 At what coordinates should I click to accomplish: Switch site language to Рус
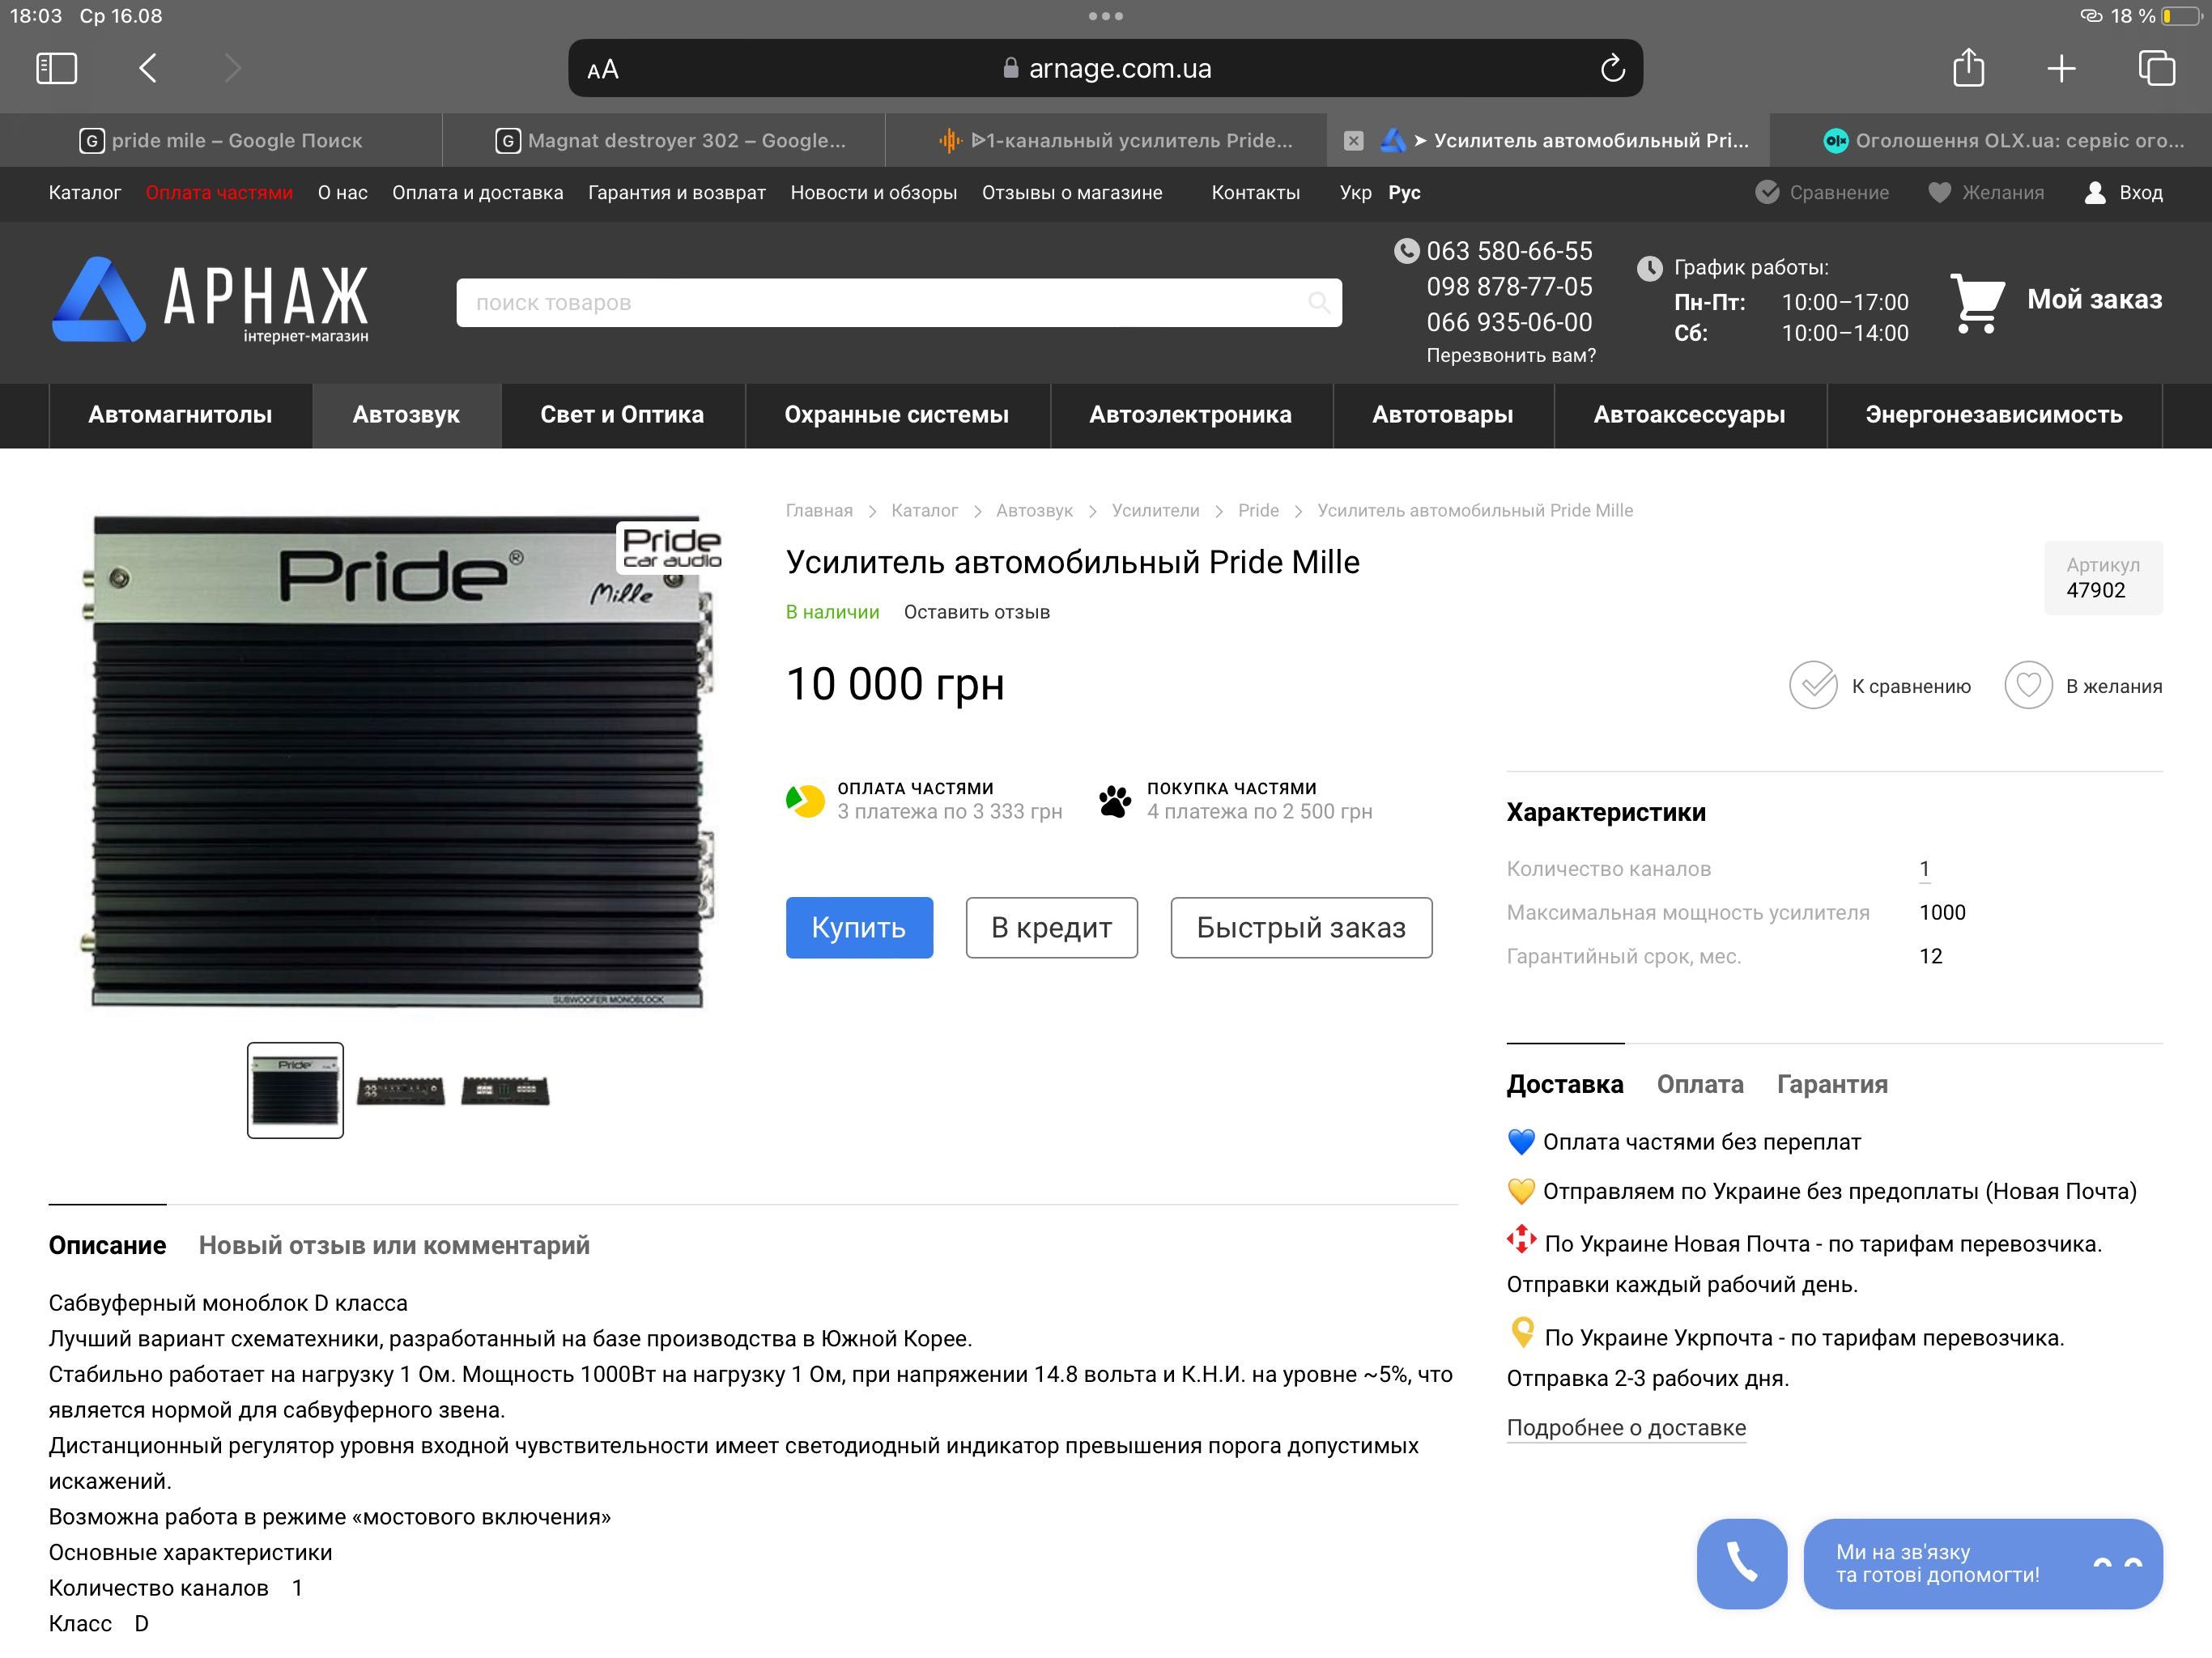[x=1404, y=193]
